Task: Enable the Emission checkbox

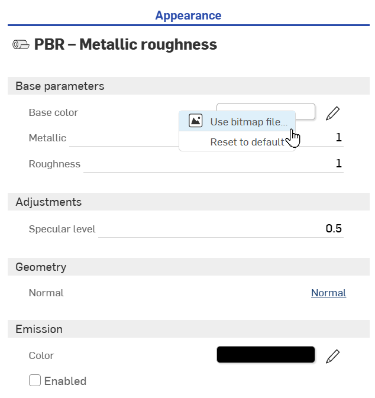Action: tap(35, 381)
